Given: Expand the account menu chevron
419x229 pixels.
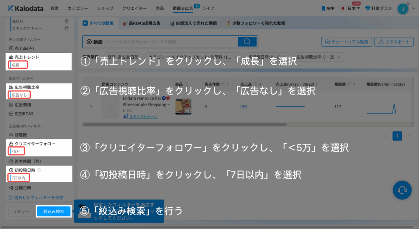Looking at the screenshot, I should click(414, 8).
